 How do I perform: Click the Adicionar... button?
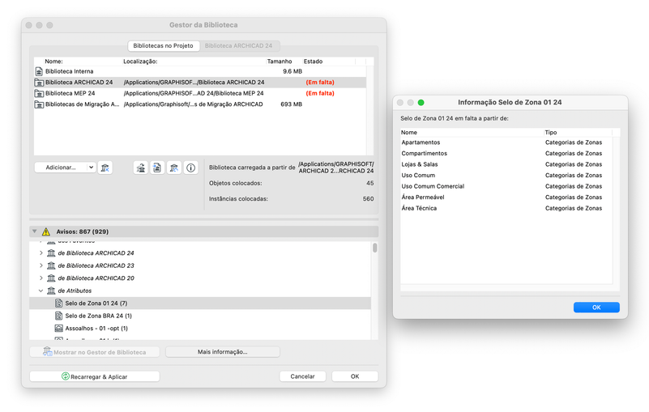65,168
